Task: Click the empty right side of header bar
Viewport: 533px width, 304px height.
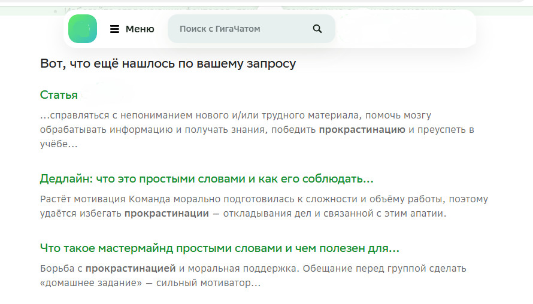Action: point(407,29)
